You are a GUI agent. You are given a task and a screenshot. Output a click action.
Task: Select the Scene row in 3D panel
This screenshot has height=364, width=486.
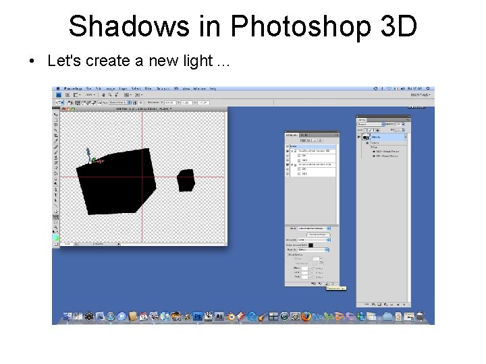[x=311, y=146]
